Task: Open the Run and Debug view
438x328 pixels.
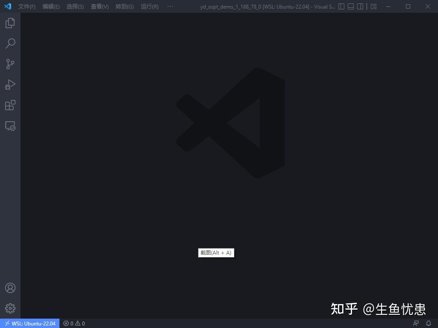Action: click(10, 85)
